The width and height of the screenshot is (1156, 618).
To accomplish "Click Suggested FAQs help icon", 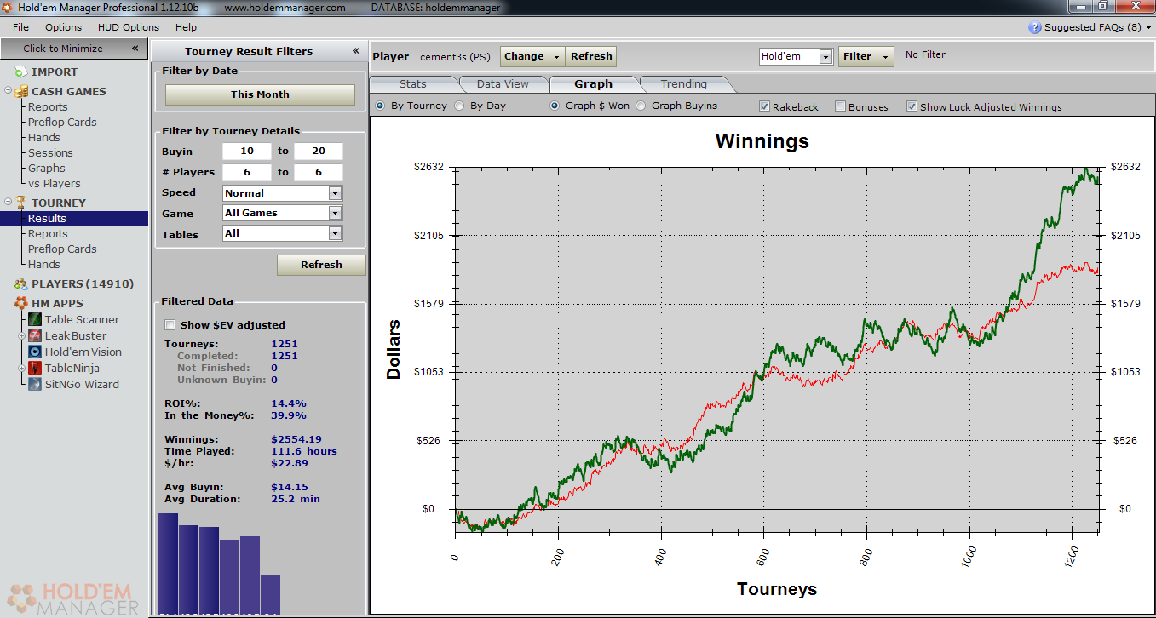I will 1035,27.
